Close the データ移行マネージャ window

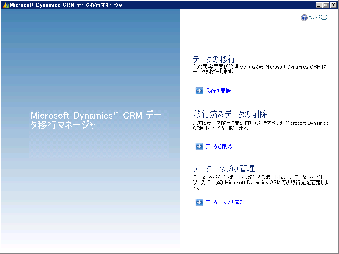point(333,5)
